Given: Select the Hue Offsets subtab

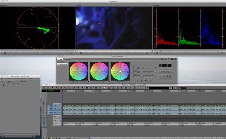Looking at the screenshot, I should [63, 64].
